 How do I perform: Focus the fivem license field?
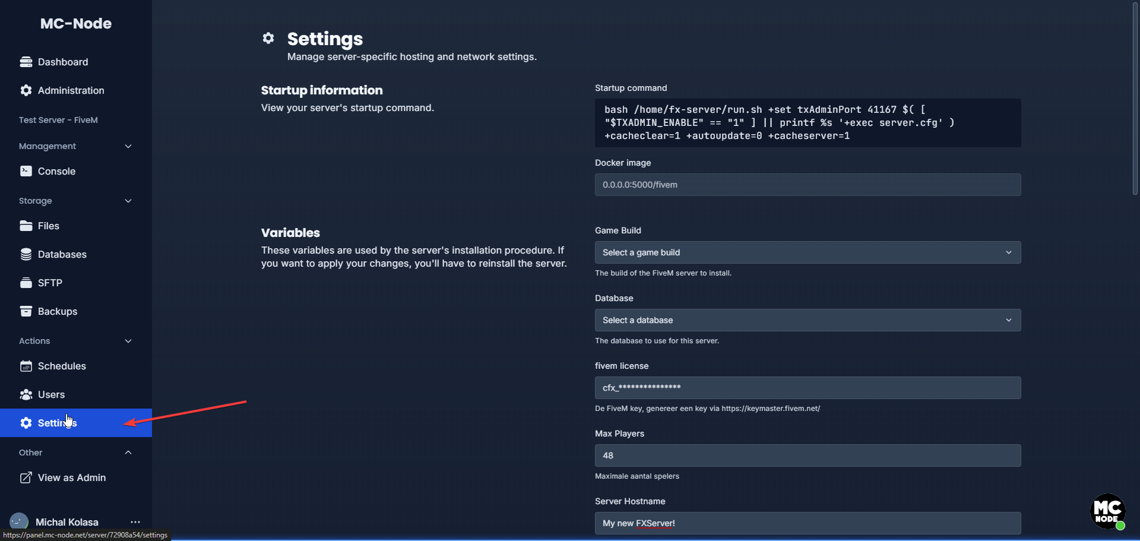(807, 388)
